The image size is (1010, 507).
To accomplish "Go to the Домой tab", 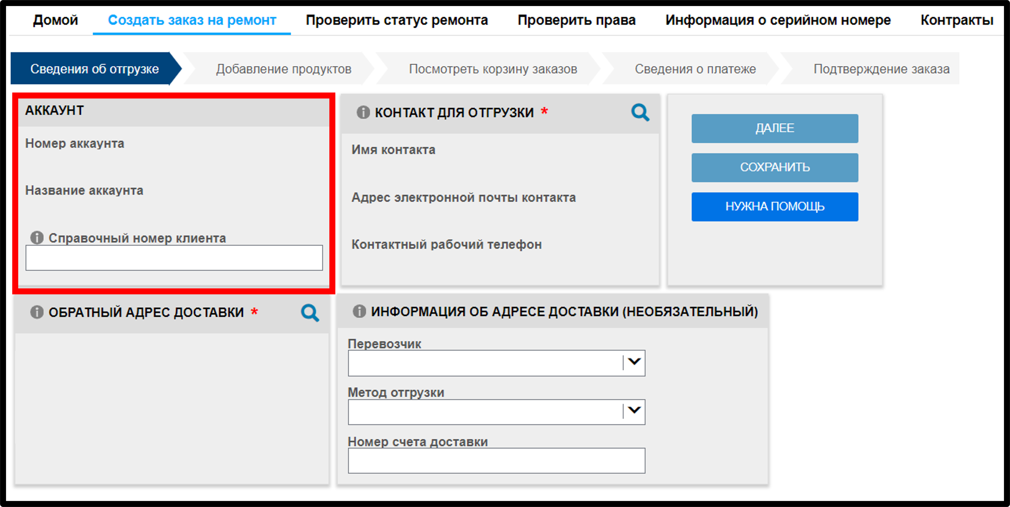I will pos(55,20).
